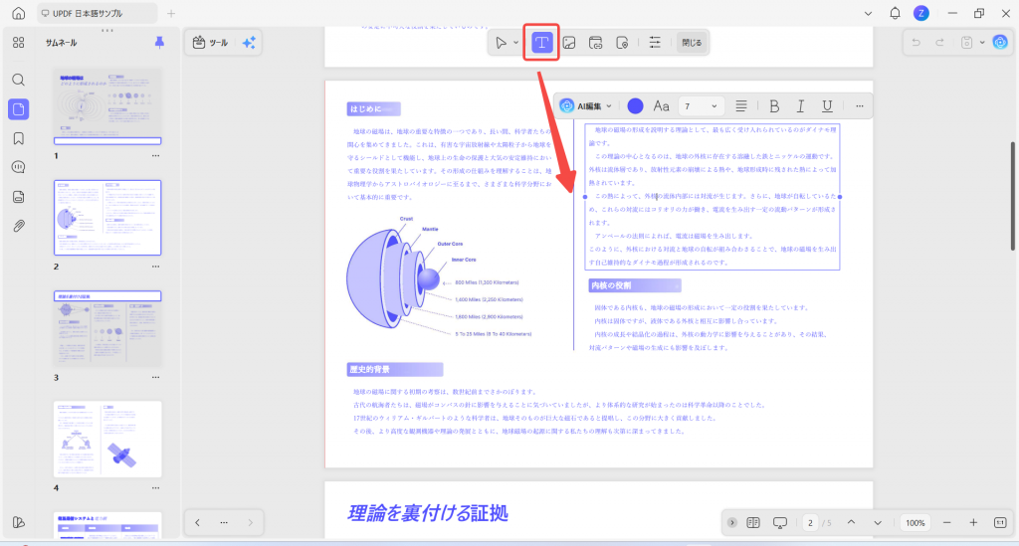The width and height of the screenshot is (1019, 546).
Task: Open the dashboard grid icon in left sidebar
Action: click(x=18, y=42)
